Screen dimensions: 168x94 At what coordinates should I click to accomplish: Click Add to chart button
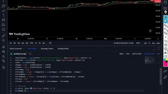coord(137,54)
